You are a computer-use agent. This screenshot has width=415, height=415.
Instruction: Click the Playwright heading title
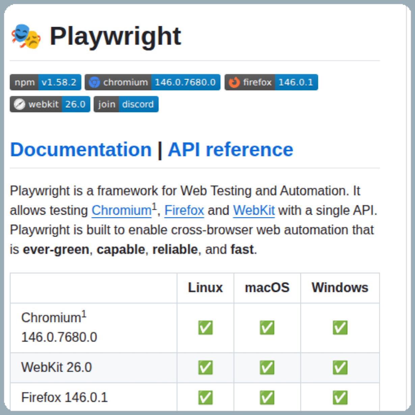(x=115, y=36)
